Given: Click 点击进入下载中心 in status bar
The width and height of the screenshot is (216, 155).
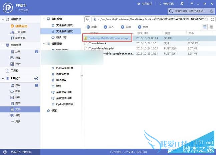Looking at the screenshot, I should [x=21, y=152].
